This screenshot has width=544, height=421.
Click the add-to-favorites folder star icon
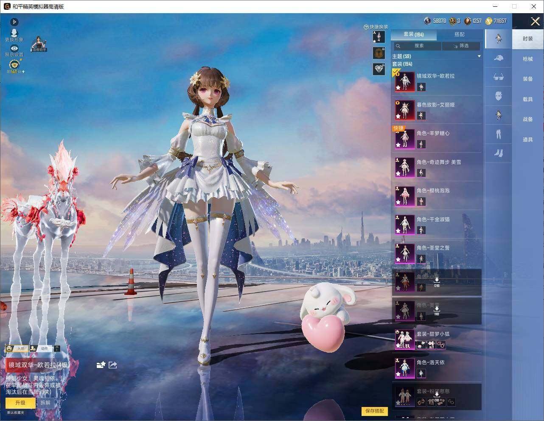tap(101, 365)
